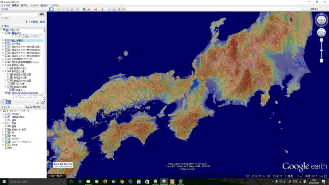Click the Windows Start button
The width and height of the screenshot is (329, 185).
click(4, 181)
